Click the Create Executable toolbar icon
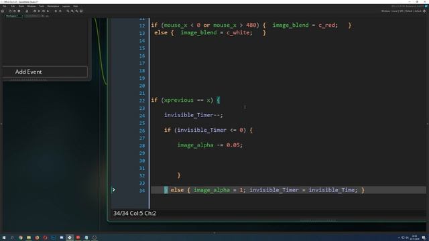 point(27,11)
